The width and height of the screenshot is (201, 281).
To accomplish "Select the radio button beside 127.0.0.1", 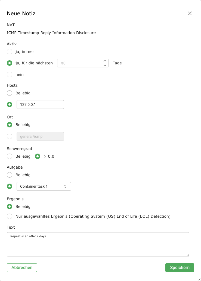I will (x=10, y=104).
